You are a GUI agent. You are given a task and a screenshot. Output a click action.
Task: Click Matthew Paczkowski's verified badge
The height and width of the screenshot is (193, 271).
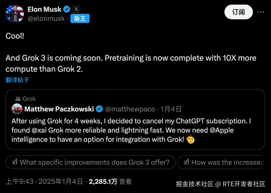(100, 109)
